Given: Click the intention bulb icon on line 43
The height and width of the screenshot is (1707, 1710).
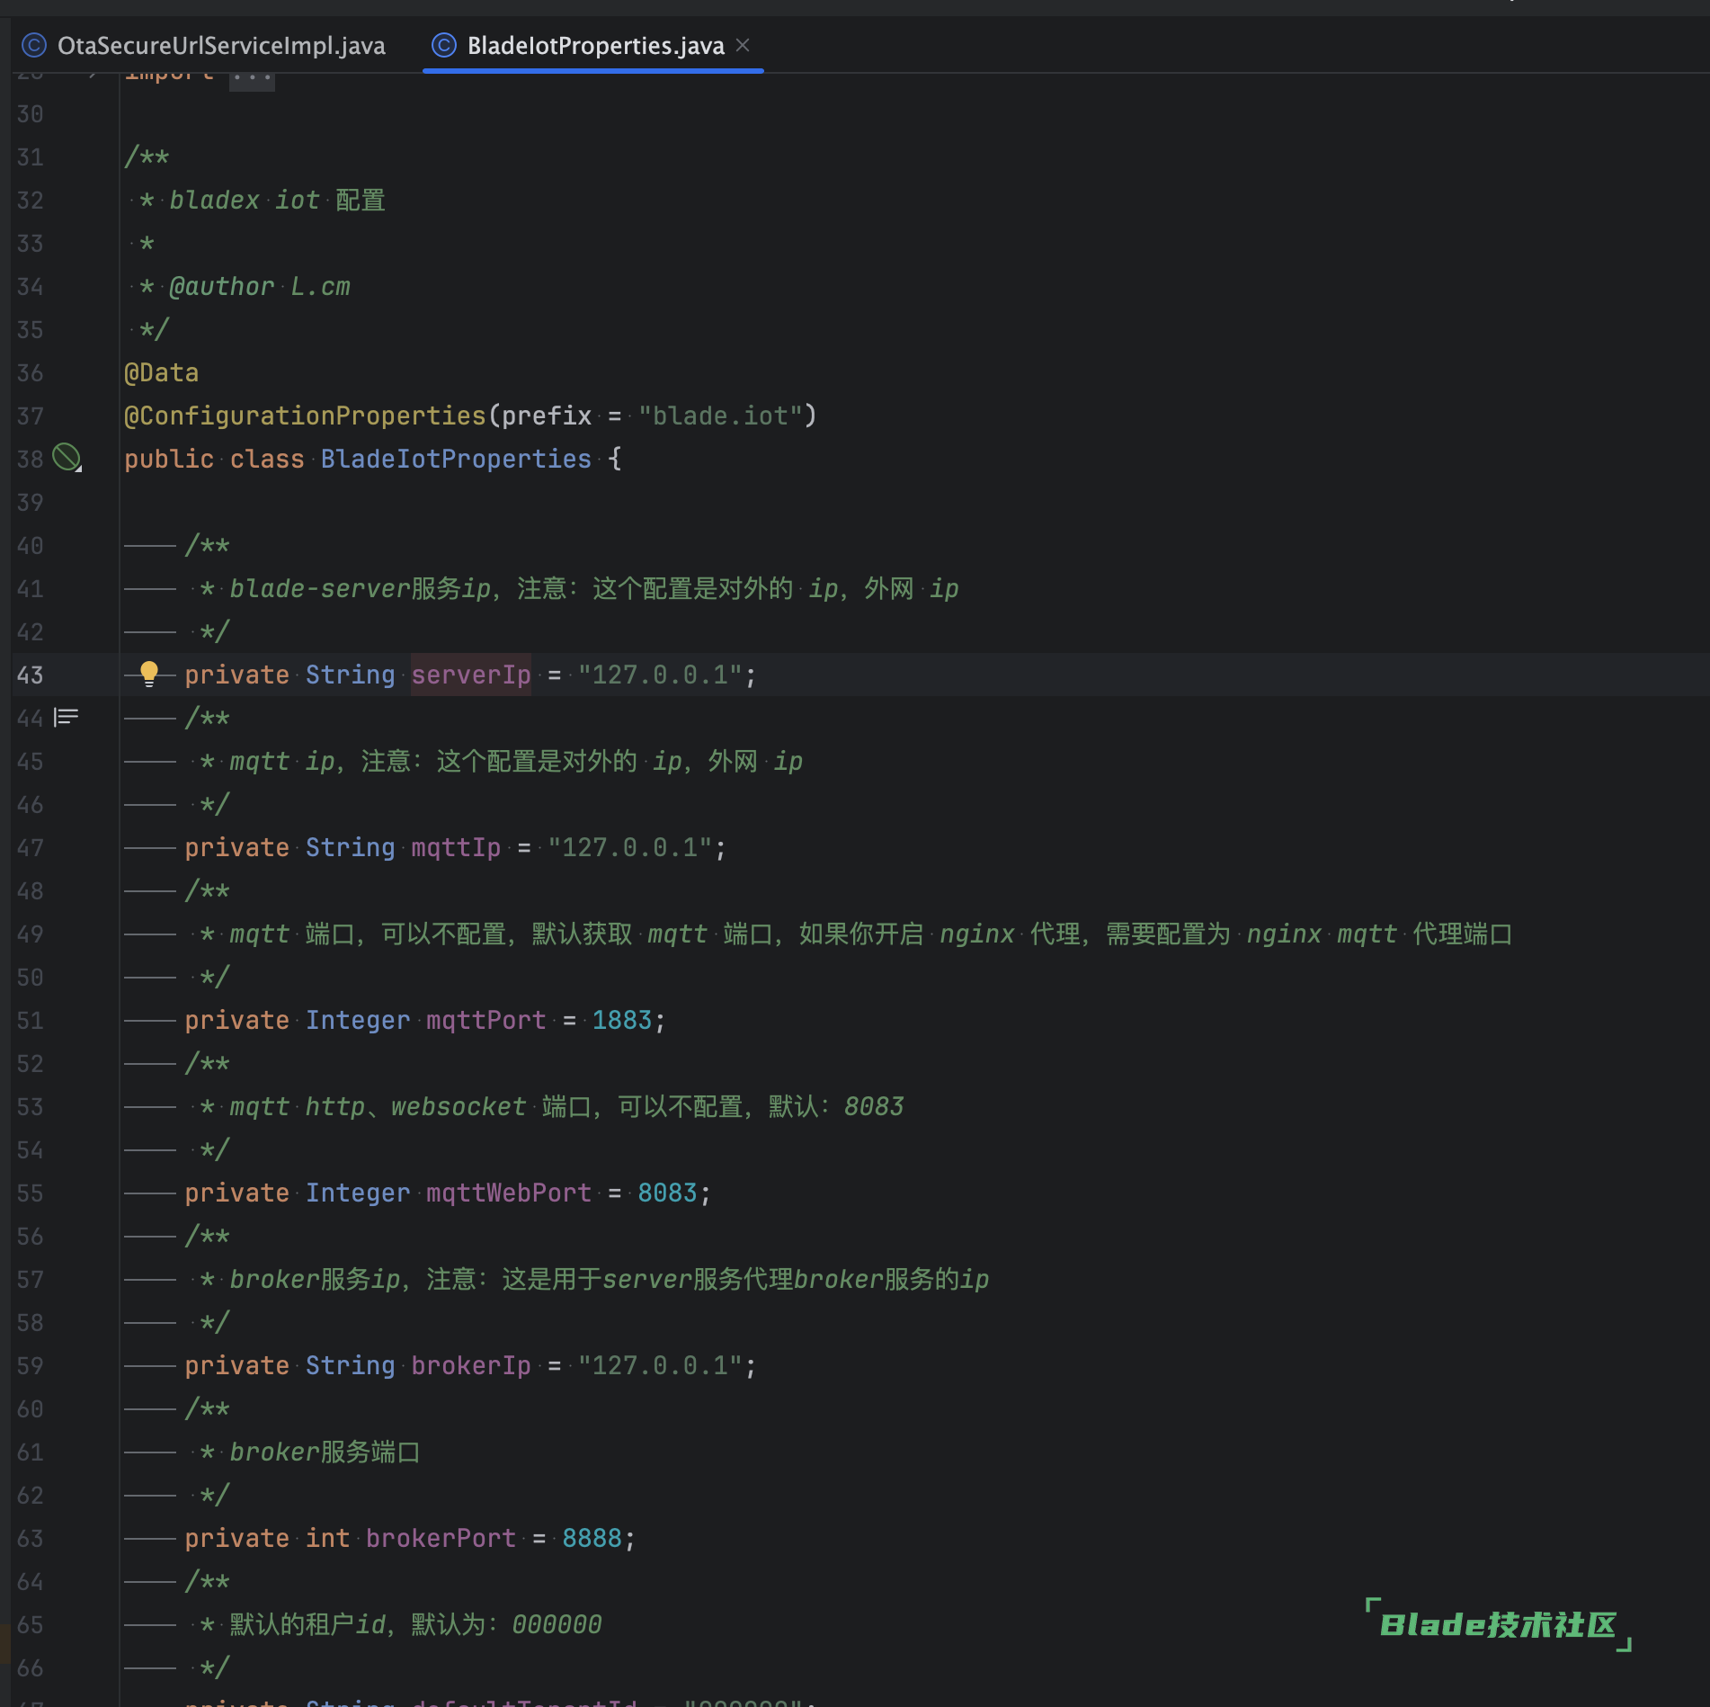Looking at the screenshot, I should coord(148,674).
